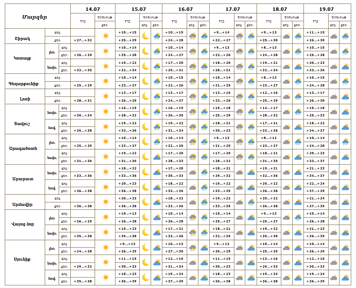Click the 19.07 date column header
The height and width of the screenshot is (288, 356).
(326, 9)
